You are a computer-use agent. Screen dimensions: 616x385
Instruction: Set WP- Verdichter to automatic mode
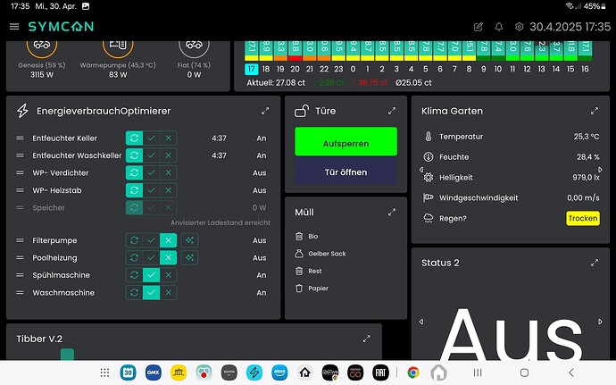[x=134, y=172]
